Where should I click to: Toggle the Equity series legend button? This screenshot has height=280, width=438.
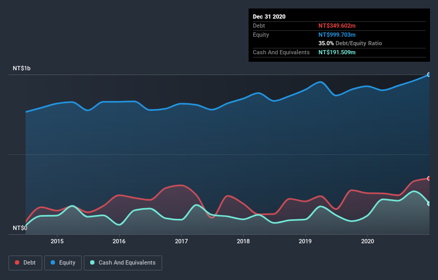click(x=63, y=263)
